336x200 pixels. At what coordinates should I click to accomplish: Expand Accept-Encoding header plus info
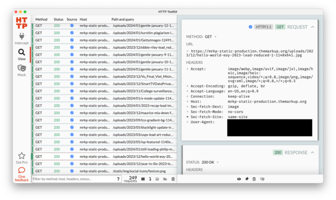(188, 86)
